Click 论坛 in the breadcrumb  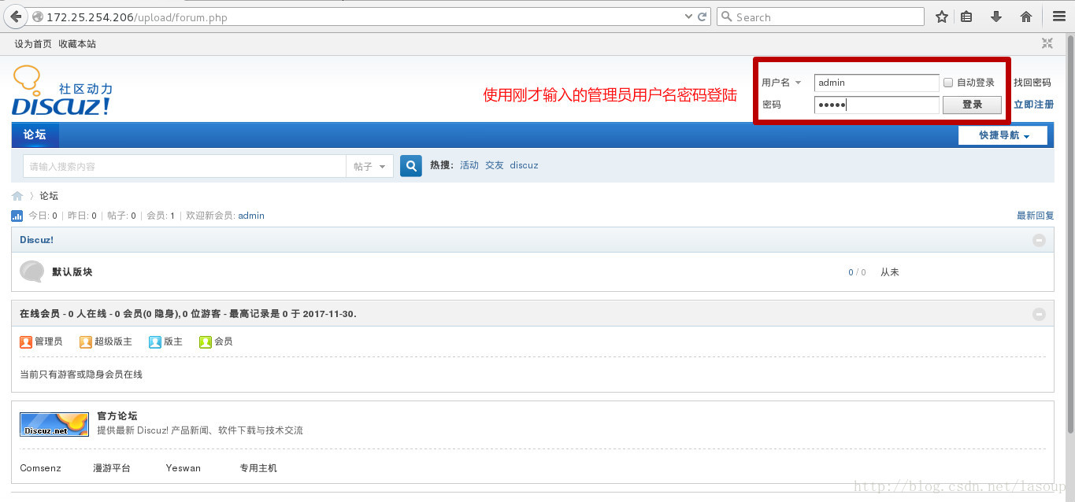click(x=49, y=196)
